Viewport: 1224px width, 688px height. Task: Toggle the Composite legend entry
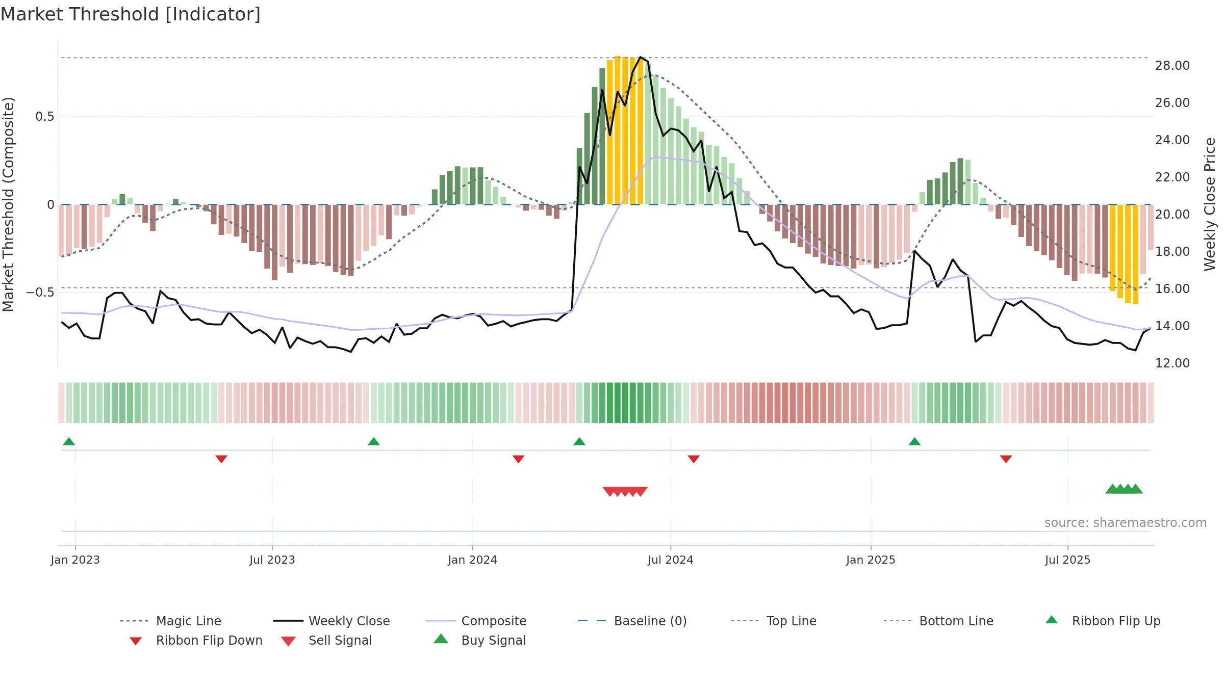[x=476, y=621]
